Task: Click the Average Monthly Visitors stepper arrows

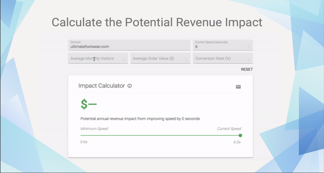Action: (x=124, y=60)
